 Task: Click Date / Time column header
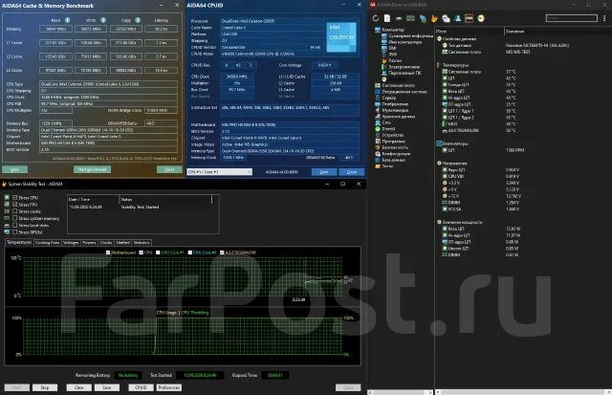coord(93,200)
